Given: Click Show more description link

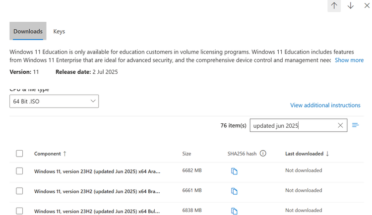Looking at the screenshot, I should (x=349, y=60).
